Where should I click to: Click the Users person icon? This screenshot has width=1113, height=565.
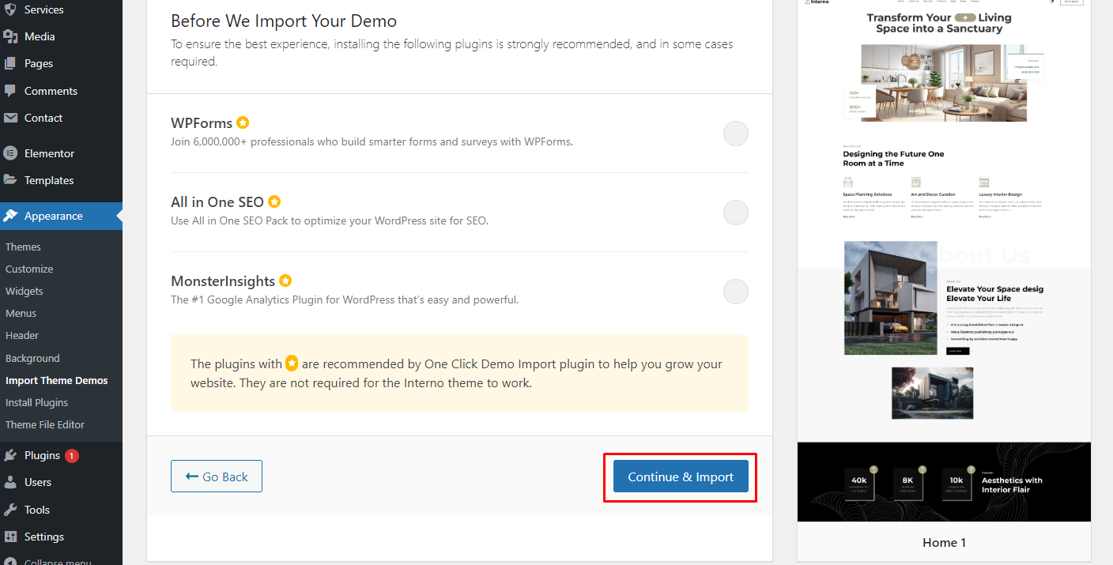click(x=10, y=482)
